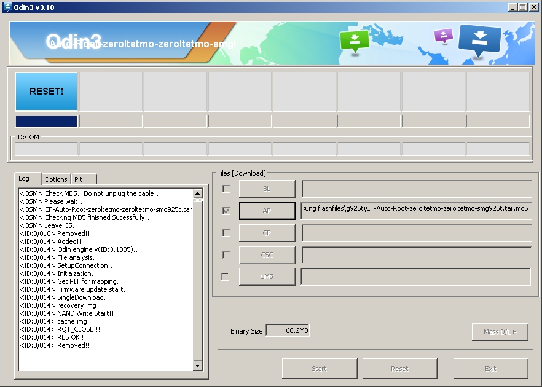The width and height of the screenshot is (542, 387).
Task: Click the AP file path field with CF-Auto-Root
Action: pyautogui.click(x=417, y=211)
